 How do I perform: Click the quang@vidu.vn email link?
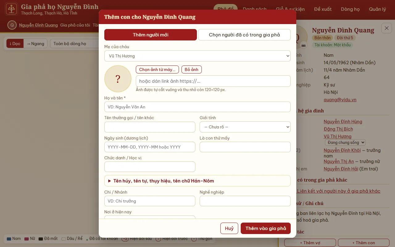(340, 100)
